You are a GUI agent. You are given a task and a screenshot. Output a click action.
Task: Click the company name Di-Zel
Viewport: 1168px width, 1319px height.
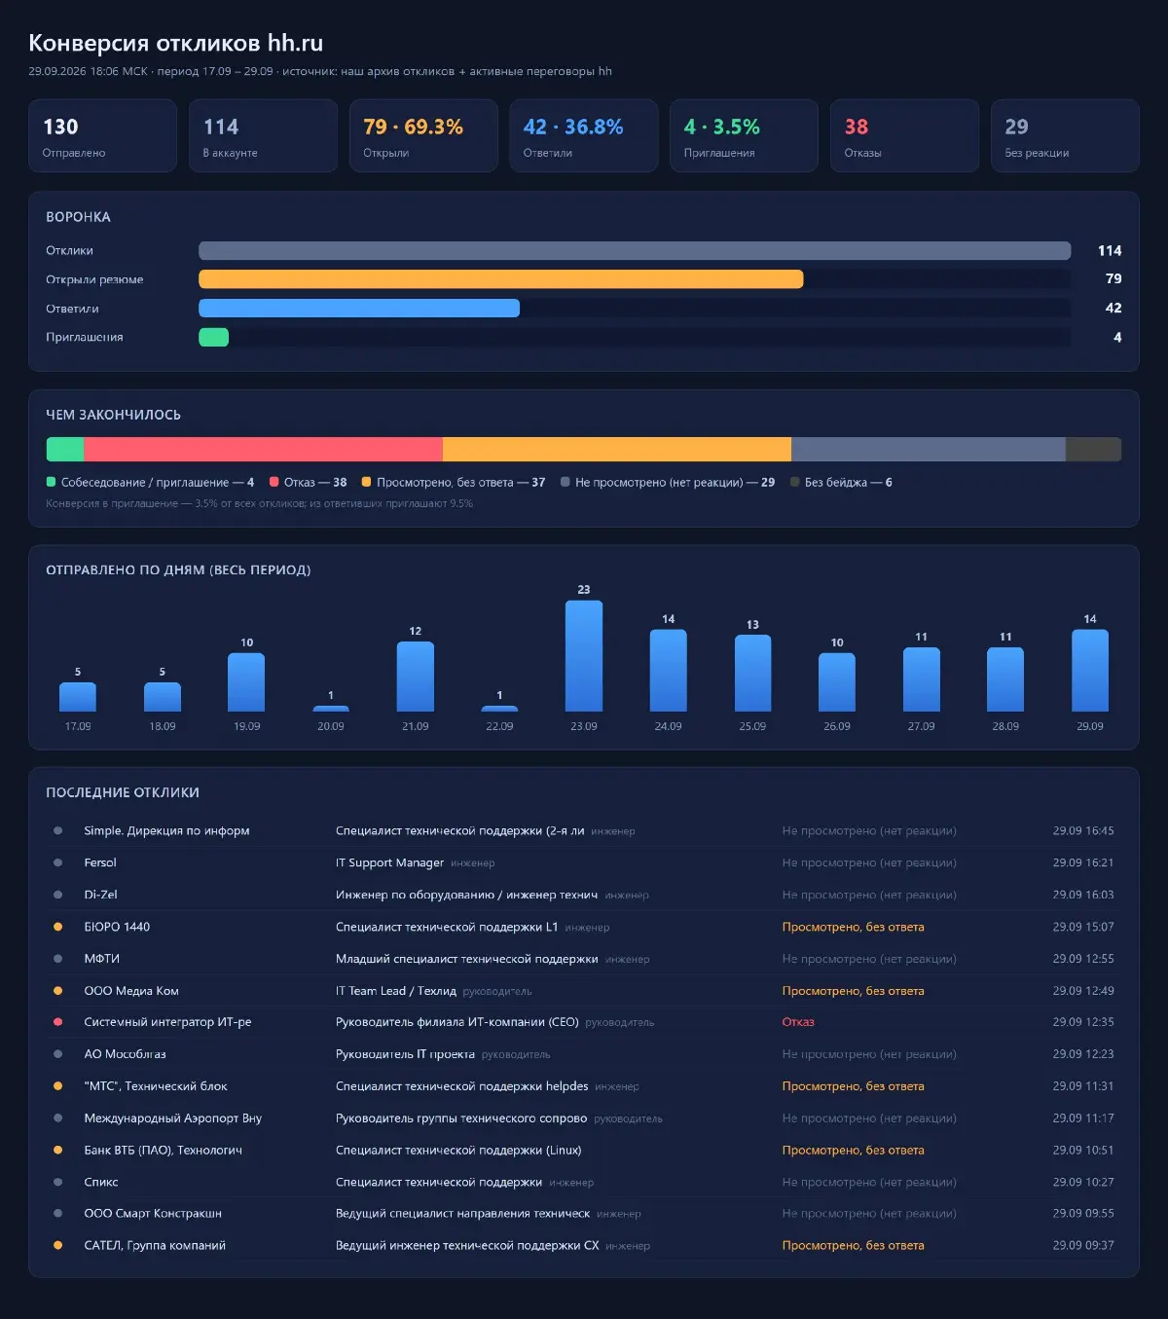[100, 895]
